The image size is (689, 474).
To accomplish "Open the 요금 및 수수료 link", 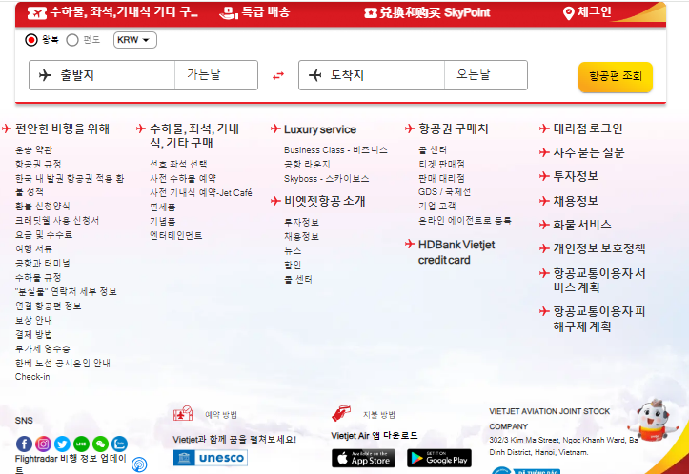I will (x=44, y=234).
